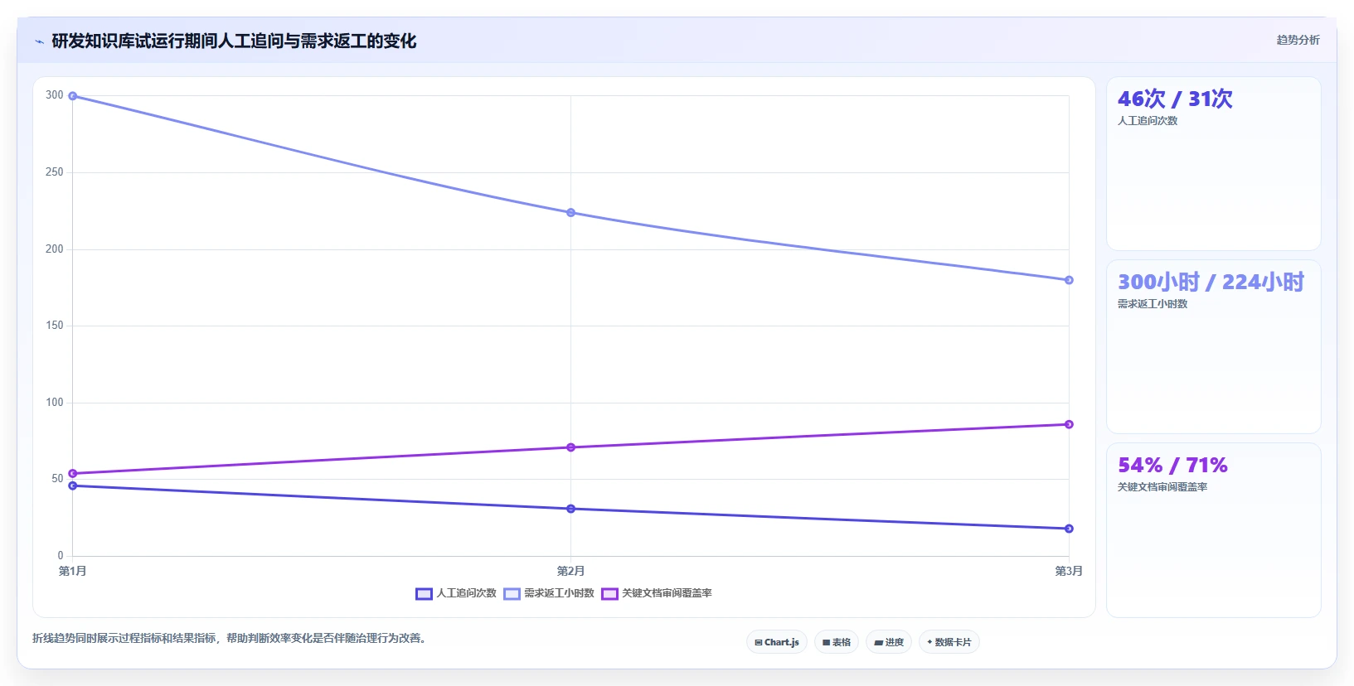Click the 关键文档审阅覆盖率 data point at 第1月

(73, 474)
